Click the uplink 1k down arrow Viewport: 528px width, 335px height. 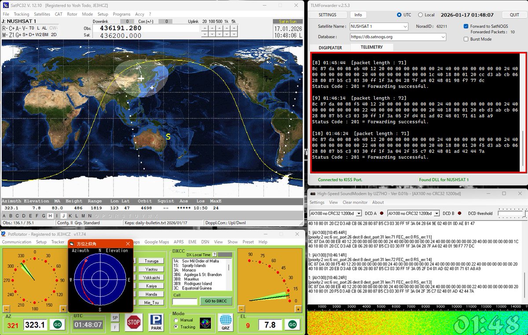pyautogui.click(x=227, y=35)
